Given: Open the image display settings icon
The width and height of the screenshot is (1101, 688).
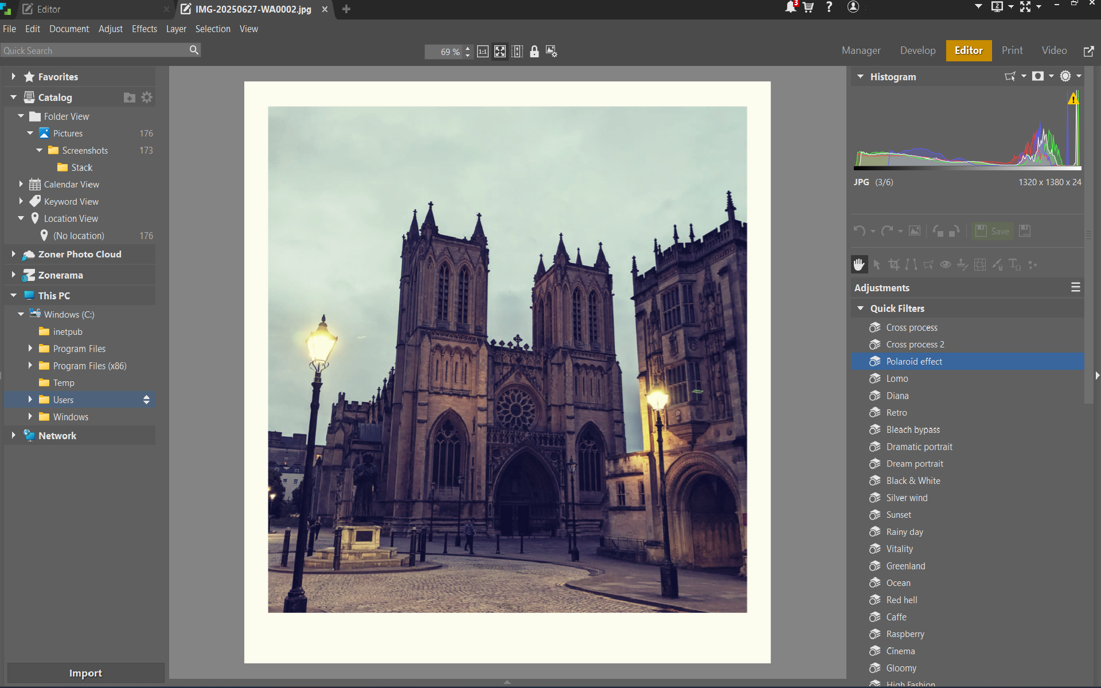Looking at the screenshot, I should click(552, 52).
